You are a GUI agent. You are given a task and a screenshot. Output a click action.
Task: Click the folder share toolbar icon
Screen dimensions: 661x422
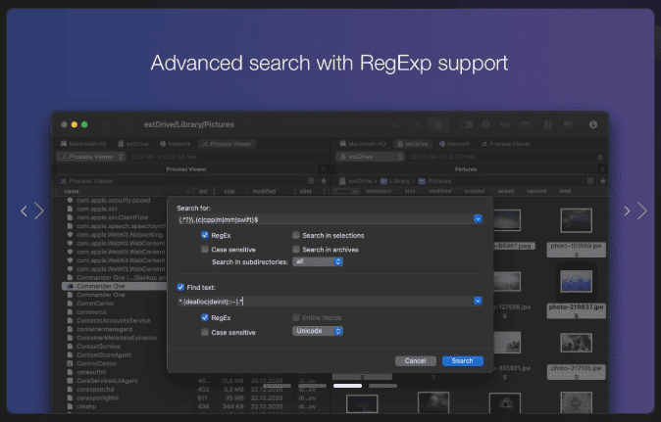click(568, 124)
